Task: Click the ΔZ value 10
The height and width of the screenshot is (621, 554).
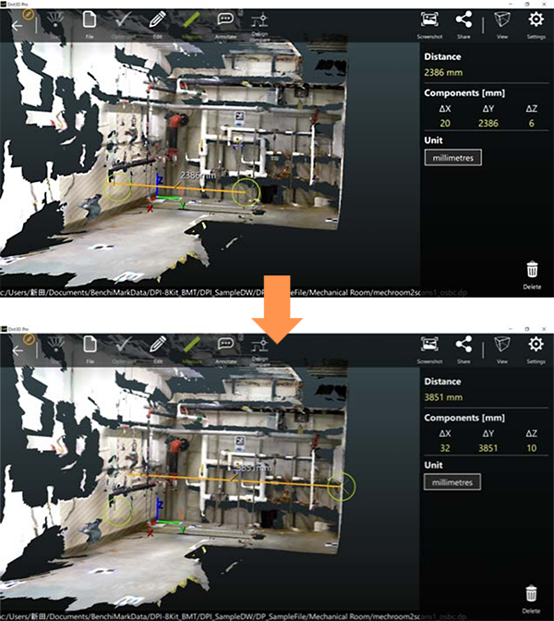Action: point(532,448)
